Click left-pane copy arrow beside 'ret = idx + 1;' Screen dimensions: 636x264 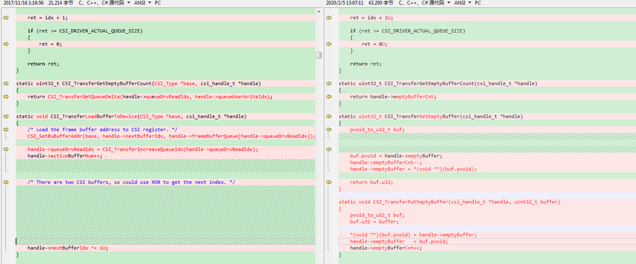click(6, 18)
